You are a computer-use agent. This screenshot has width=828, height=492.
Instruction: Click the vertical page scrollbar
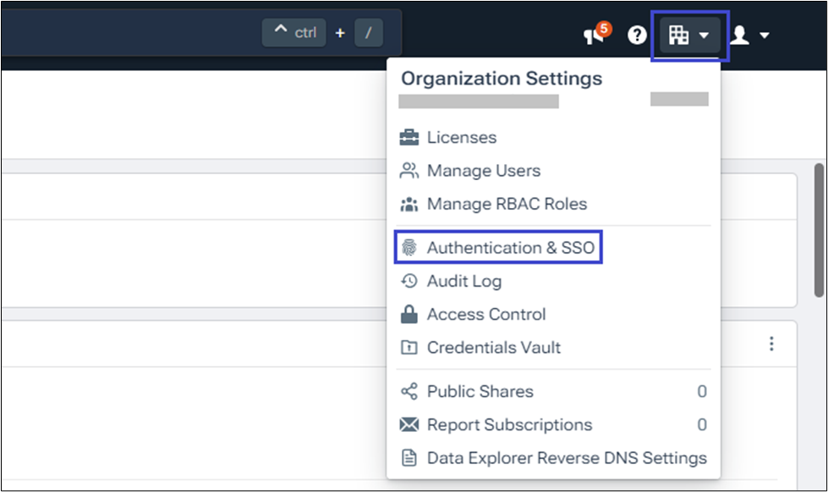click(819, 228)
